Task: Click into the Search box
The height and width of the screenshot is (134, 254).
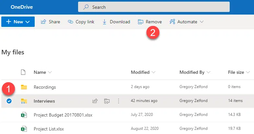Action: point(154,7)
